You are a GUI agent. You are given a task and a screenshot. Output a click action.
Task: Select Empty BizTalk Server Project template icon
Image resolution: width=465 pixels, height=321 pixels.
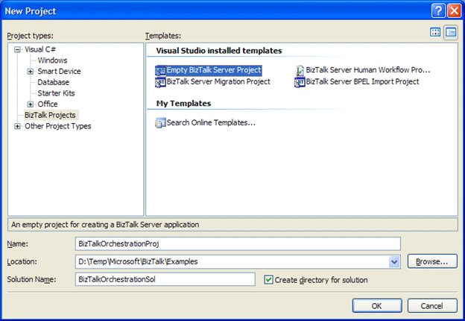[160, 70]
